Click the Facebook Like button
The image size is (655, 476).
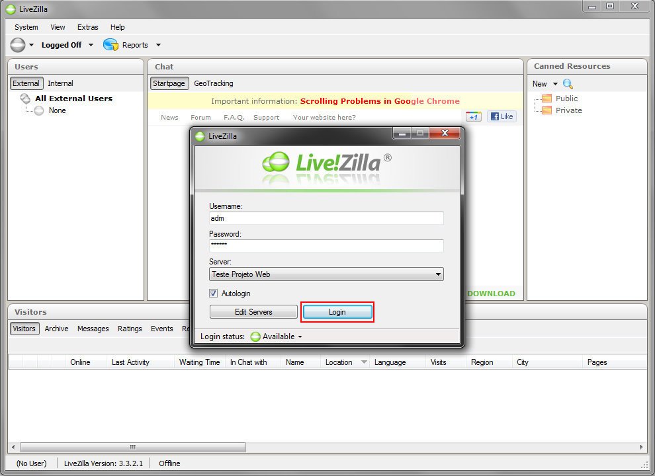(501, 116)
